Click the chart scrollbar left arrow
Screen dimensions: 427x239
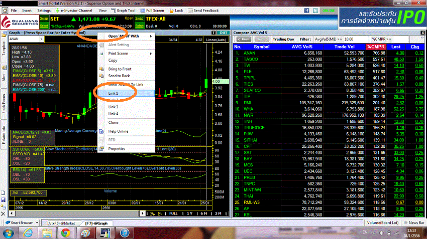(12, 213)
